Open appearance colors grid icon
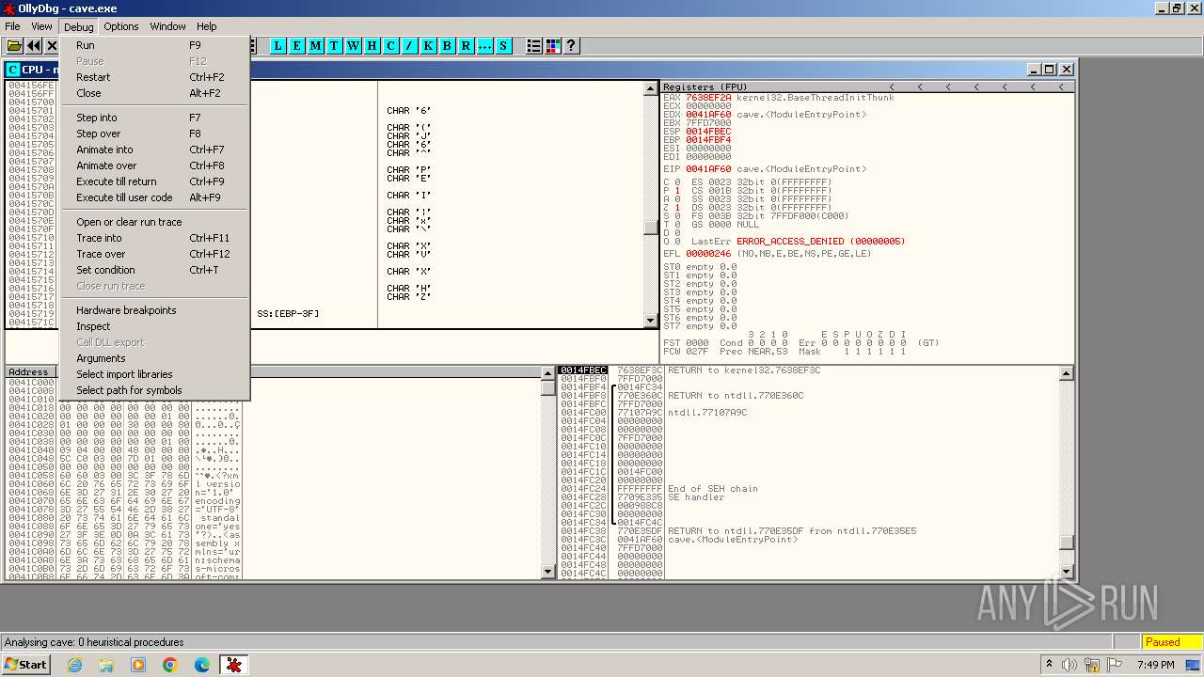1204x677 pixels. [553, 45]
